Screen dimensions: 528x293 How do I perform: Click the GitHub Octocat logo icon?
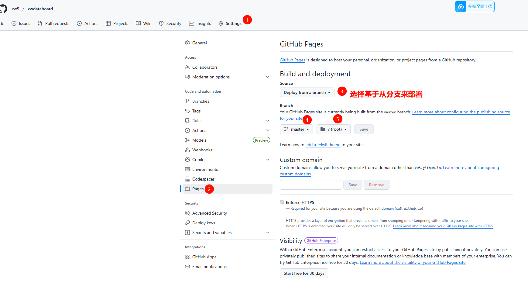click(x=3, y=9)
